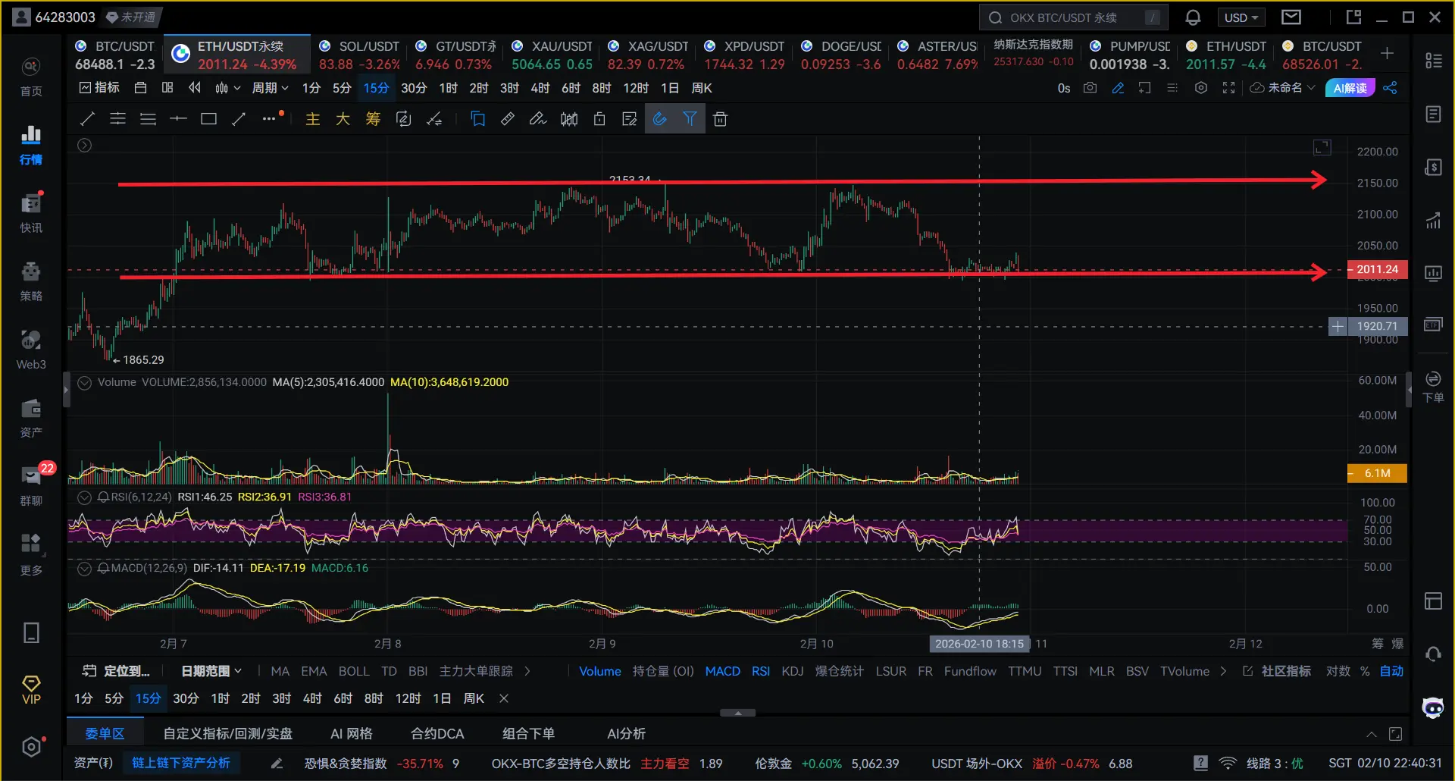Click 定位到... locate button
Viewport: 1455px width, 781px height.
point(116,671)
